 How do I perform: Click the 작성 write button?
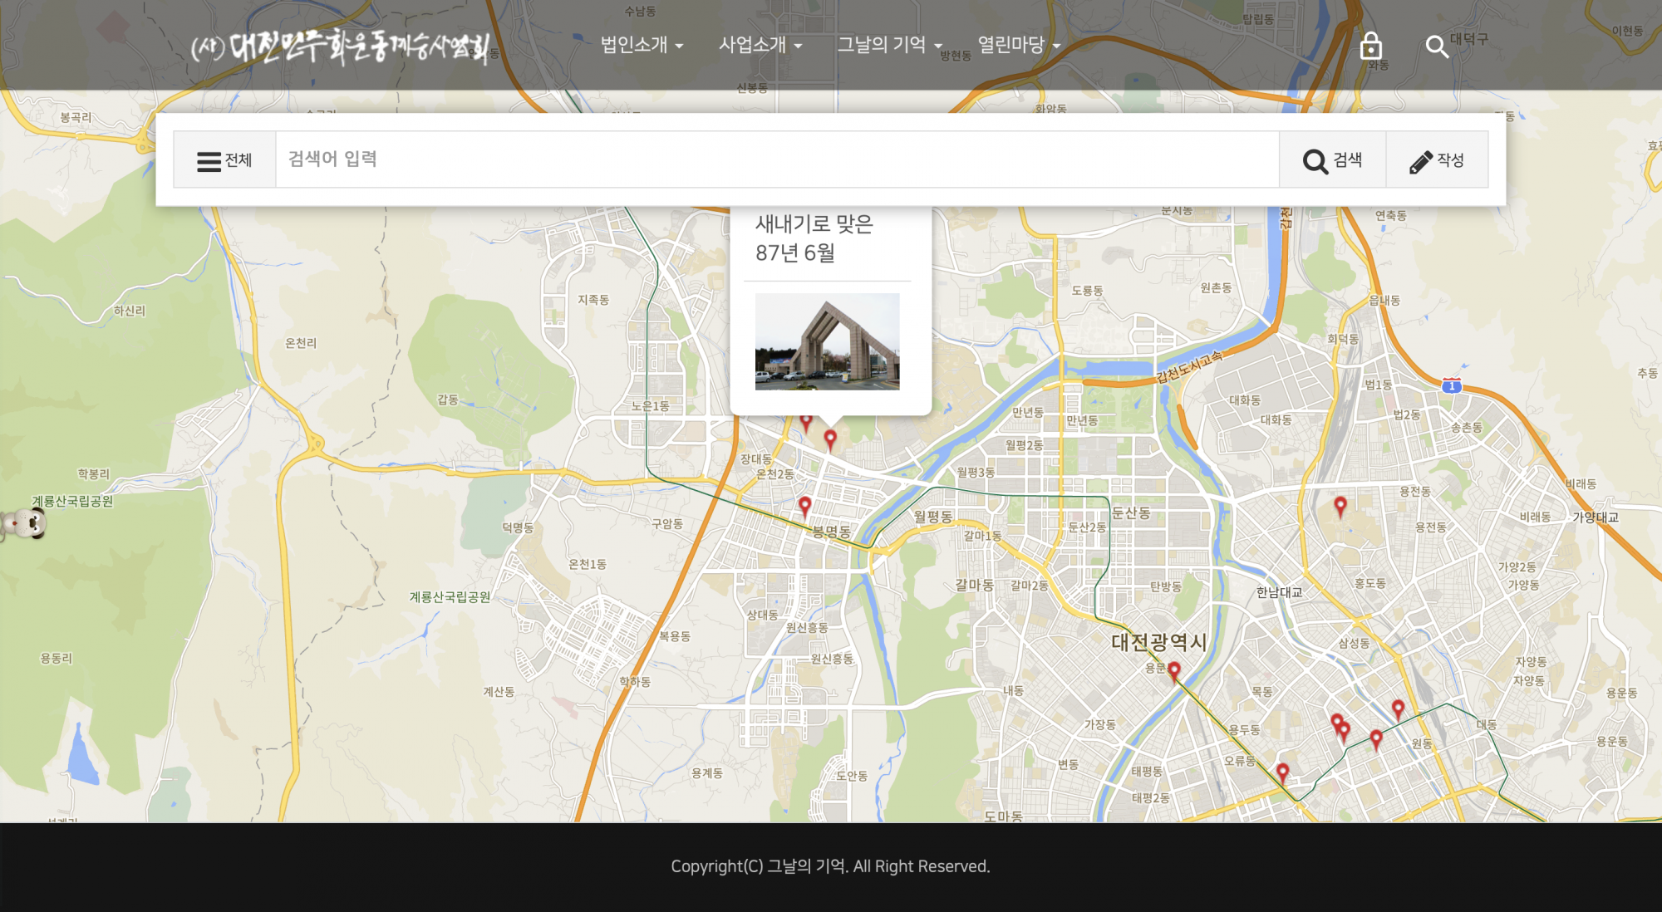[1437, 159]
